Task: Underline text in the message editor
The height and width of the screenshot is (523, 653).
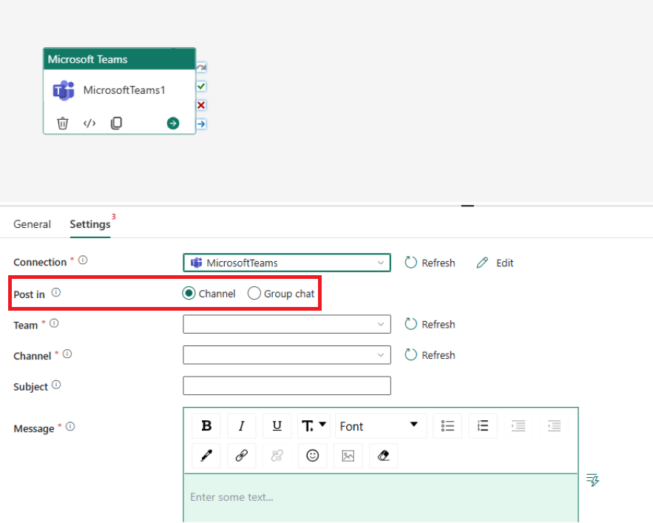Action: click(x=277, y=425)
